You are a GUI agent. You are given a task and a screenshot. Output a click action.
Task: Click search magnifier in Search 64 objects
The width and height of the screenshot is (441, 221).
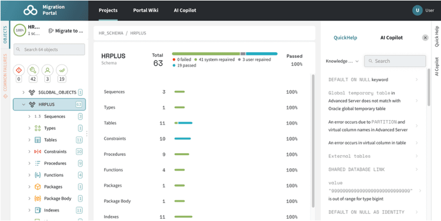click(18, 49)
